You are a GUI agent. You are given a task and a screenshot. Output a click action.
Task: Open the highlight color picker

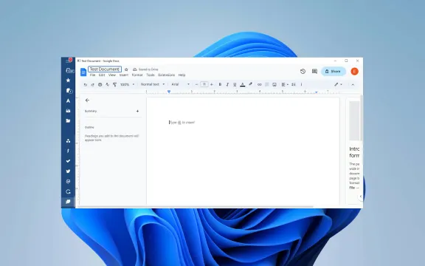[x=250, y=84]
